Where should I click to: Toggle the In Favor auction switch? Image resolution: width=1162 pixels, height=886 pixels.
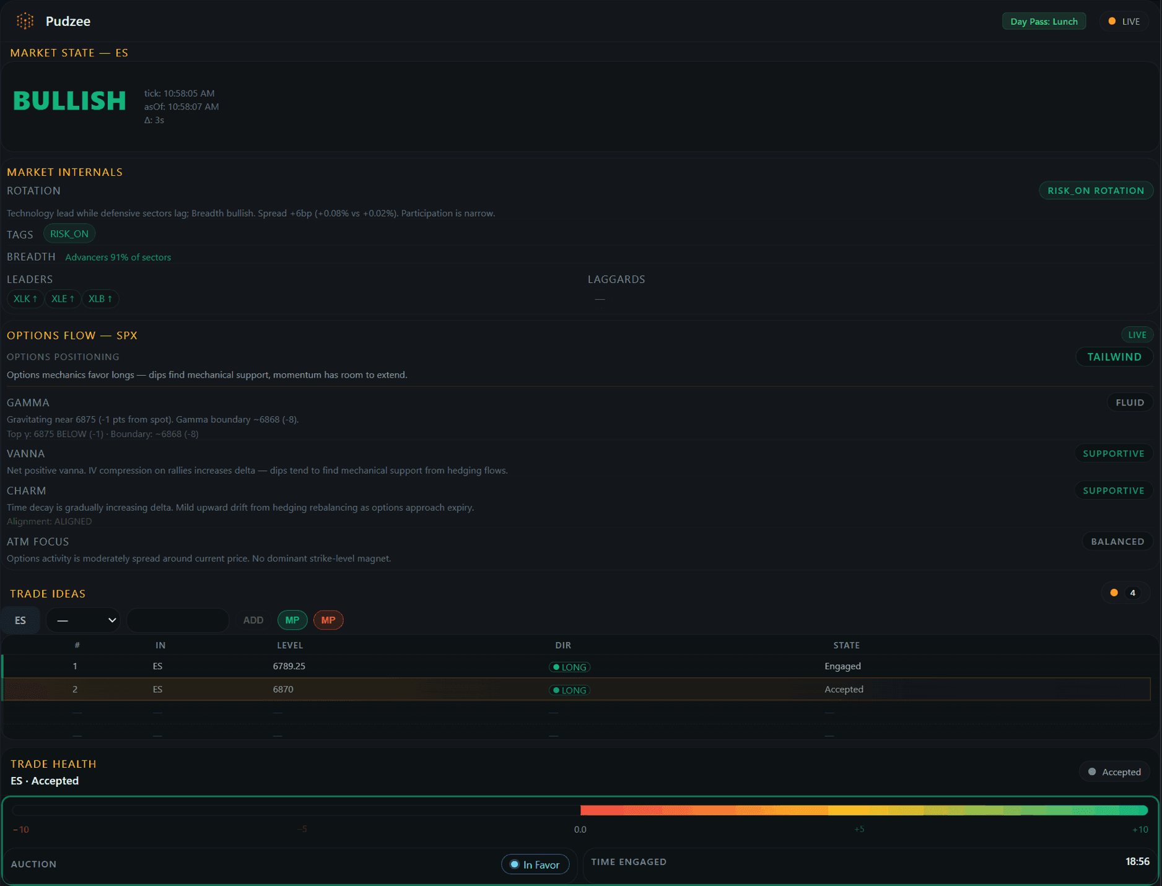click(x=535, y=864)
